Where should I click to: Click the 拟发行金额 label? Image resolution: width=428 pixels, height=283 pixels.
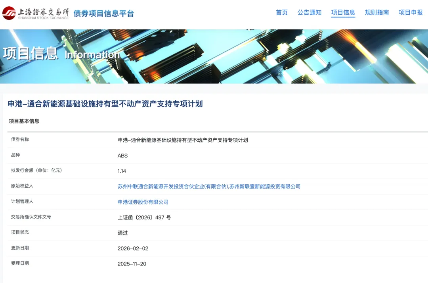coord(36,170)
